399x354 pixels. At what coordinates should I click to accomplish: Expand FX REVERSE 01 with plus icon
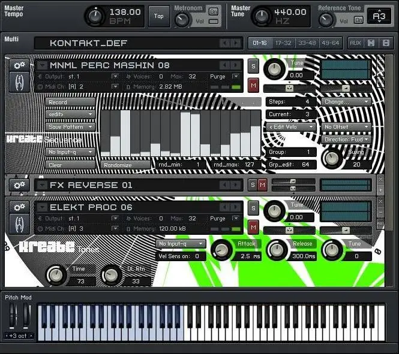380,190
